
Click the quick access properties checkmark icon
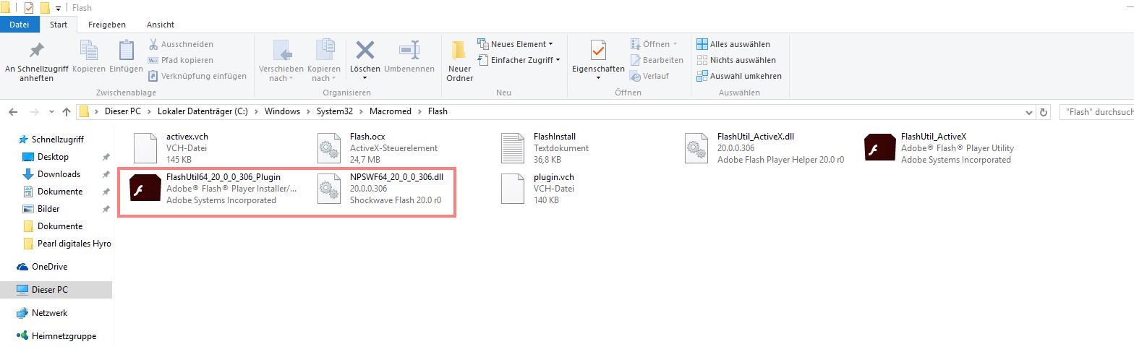[29, 8]
